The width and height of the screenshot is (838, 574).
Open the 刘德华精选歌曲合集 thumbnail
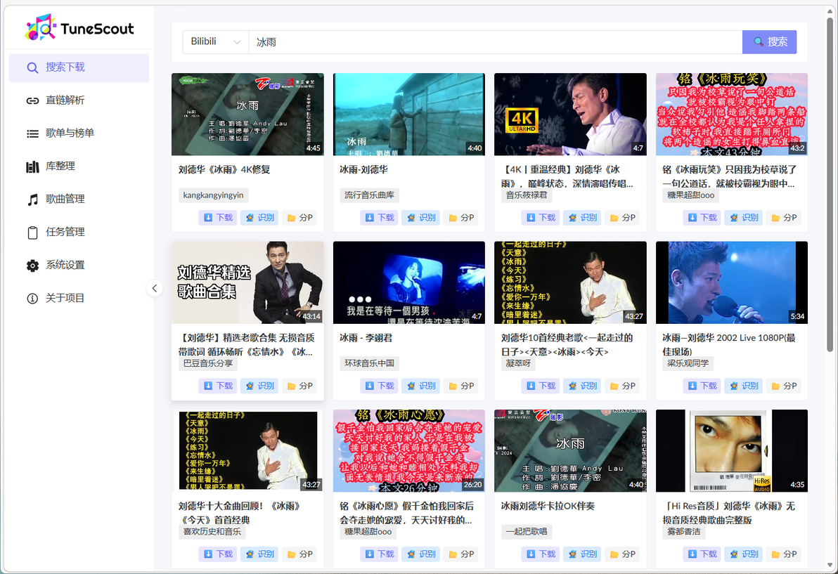(247, 282)
